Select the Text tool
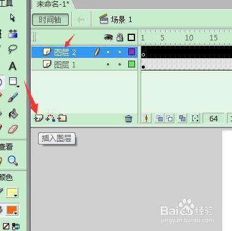This screenshot has height=231, width=232. click(x=12, y=66)
